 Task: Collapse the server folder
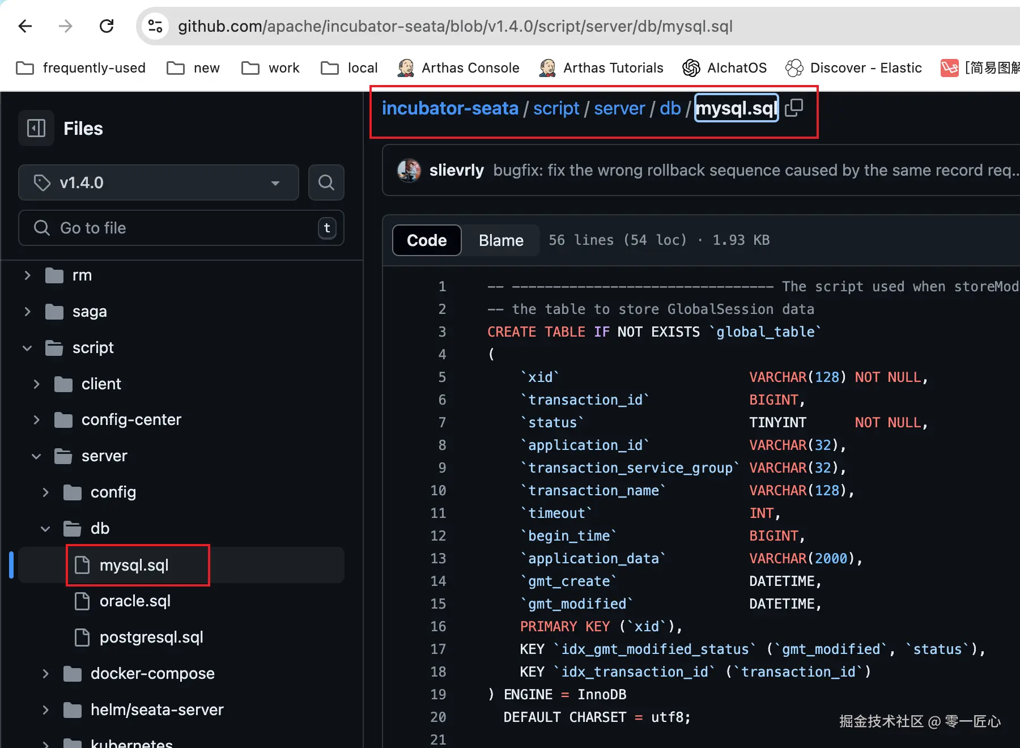[36, 456]
